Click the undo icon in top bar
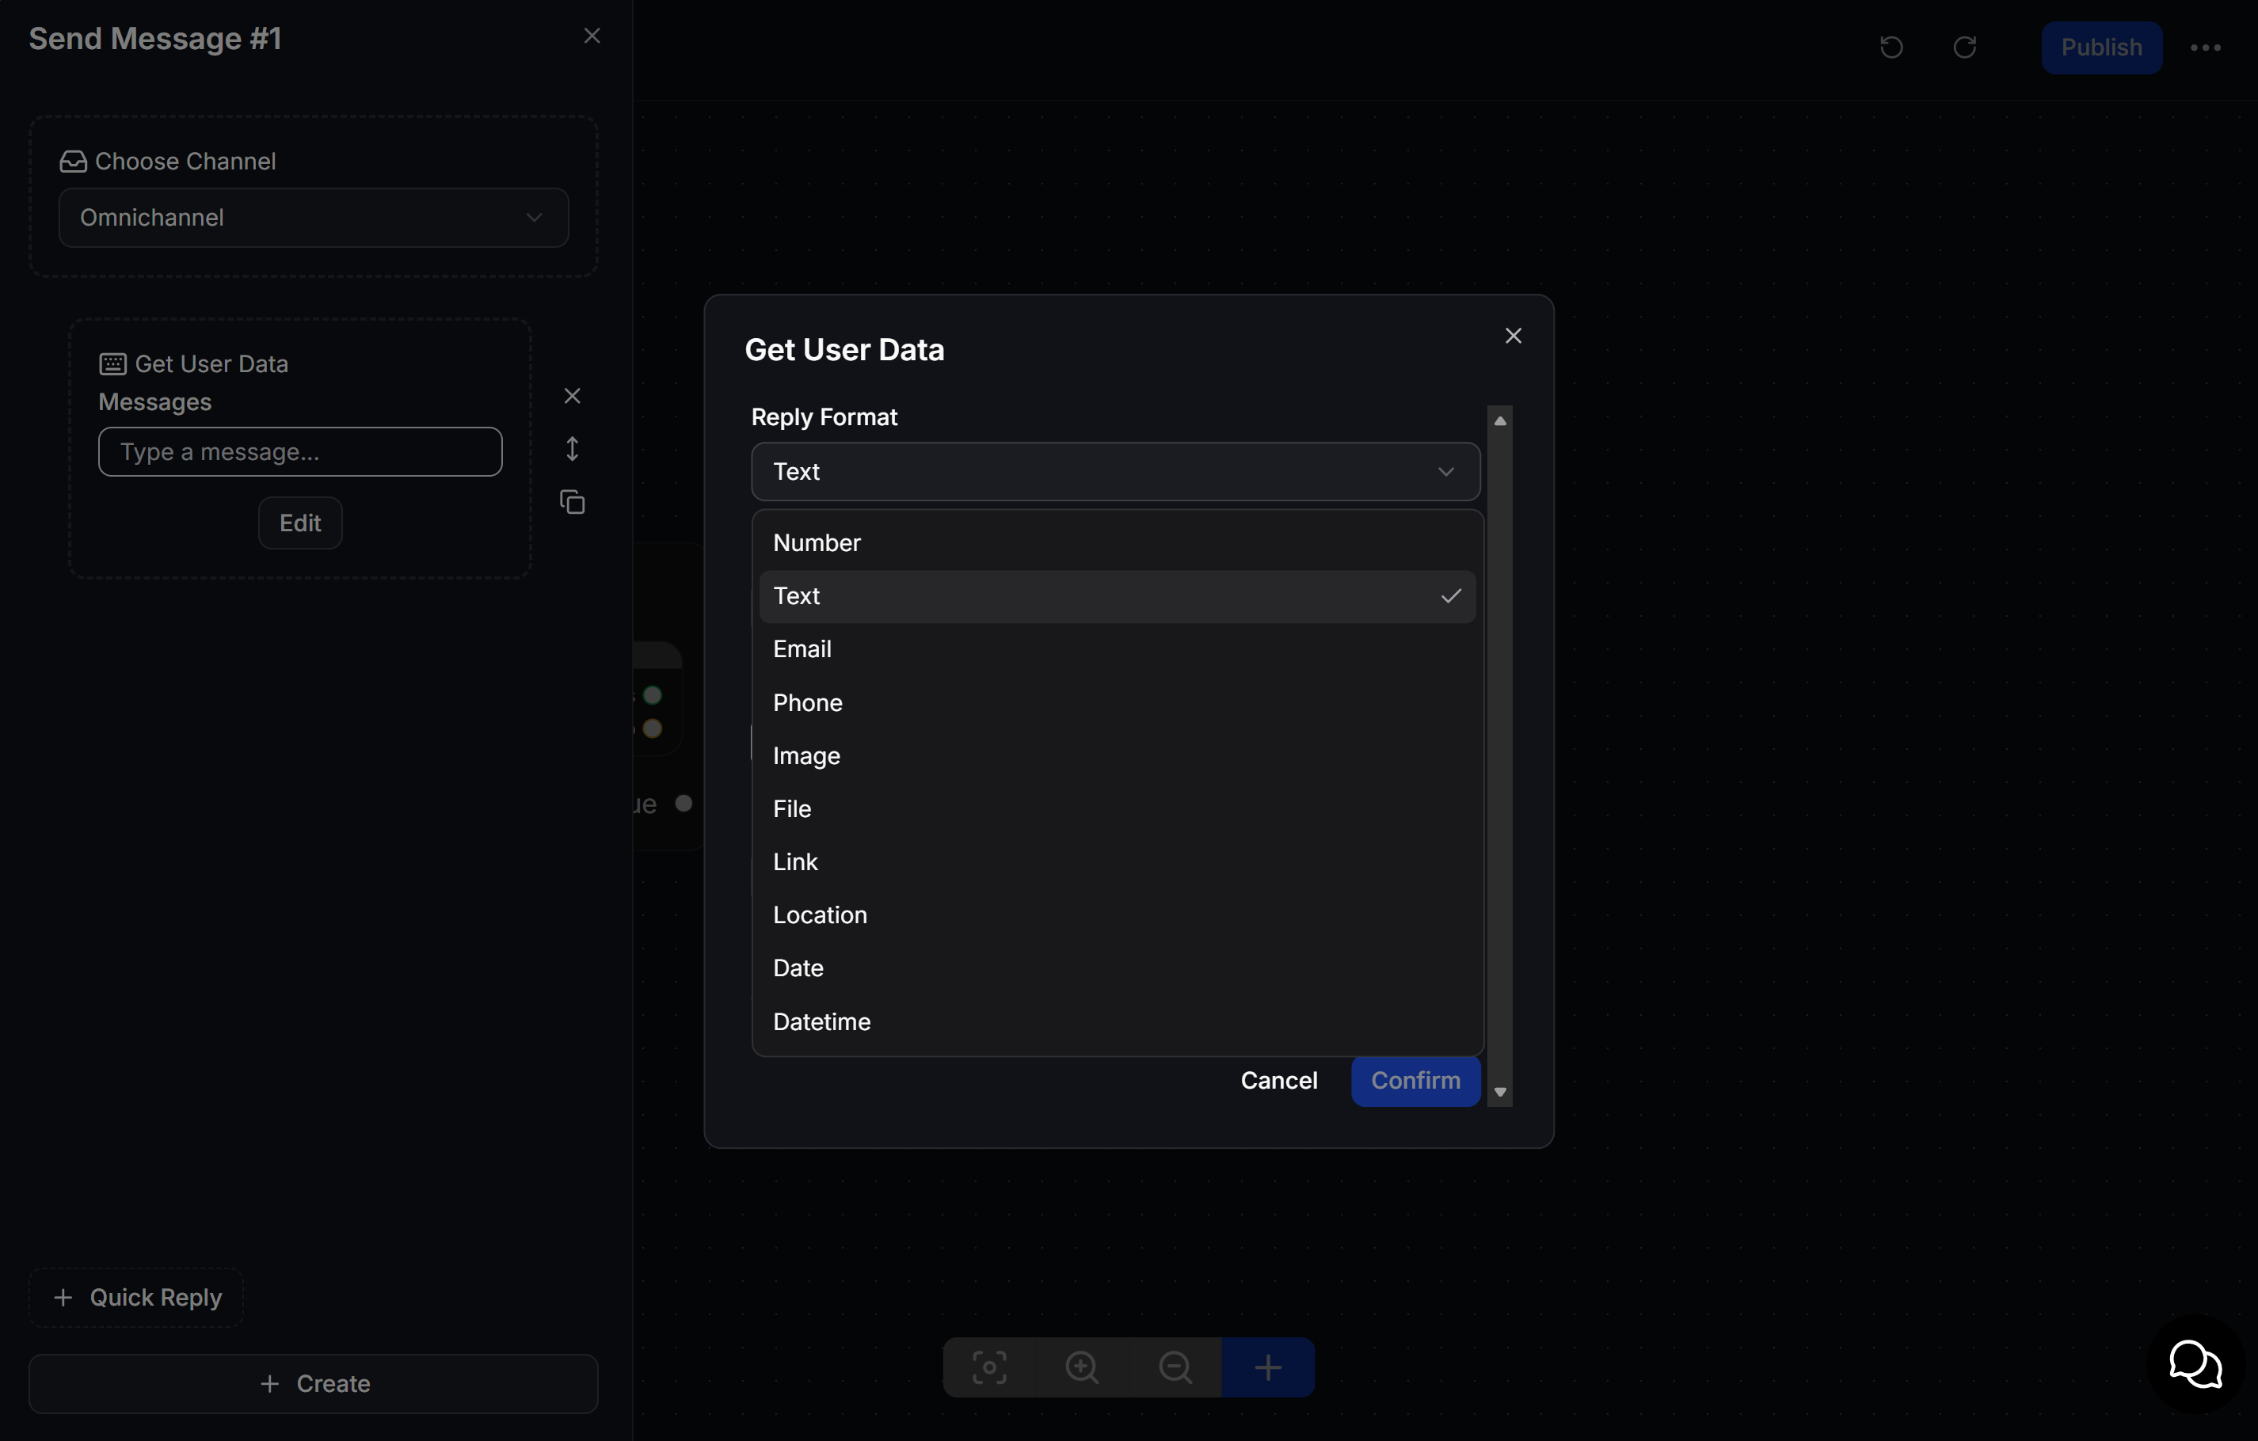 pos(1891,47)
